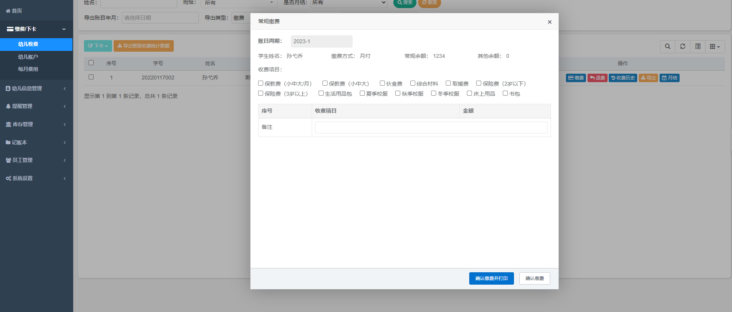The width and height of the screenshot is (732, 312).
Task: Click the 学号 column header
Action: (158, 63)
